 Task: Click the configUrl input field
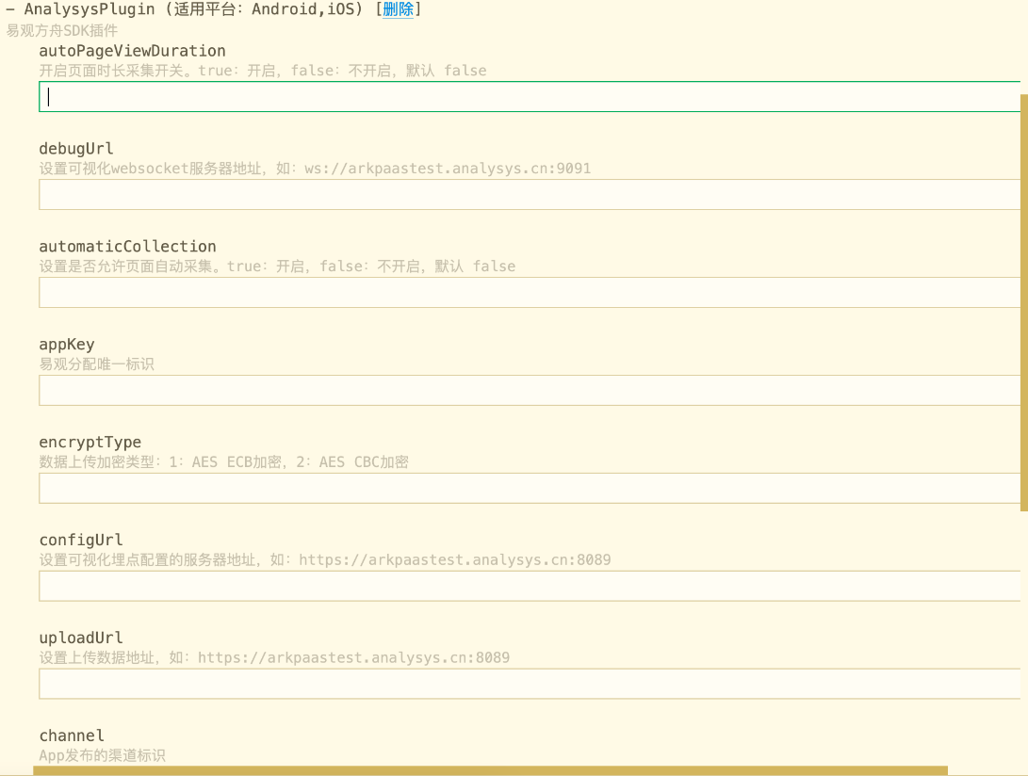530,586
